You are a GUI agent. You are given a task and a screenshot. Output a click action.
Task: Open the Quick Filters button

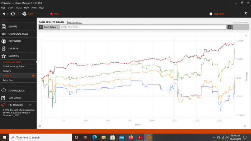[x=48, y=27]
